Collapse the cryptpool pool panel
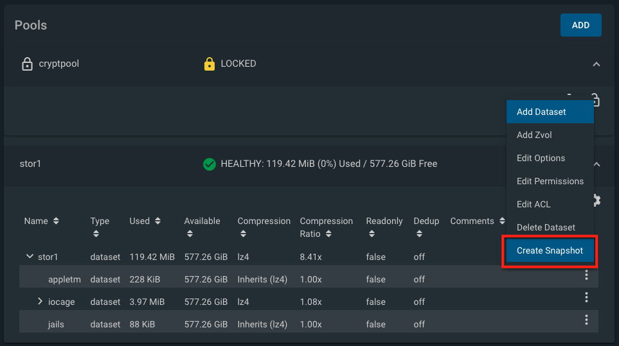The height and width of the screenshot is (346, 619). (x=597, y=64)
